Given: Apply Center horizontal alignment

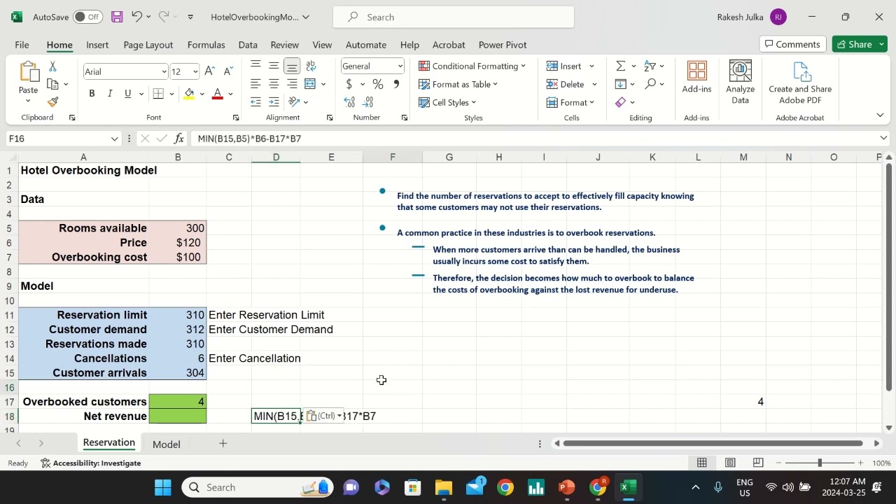Looking at the screenshot, I should (x=274, y=84).
